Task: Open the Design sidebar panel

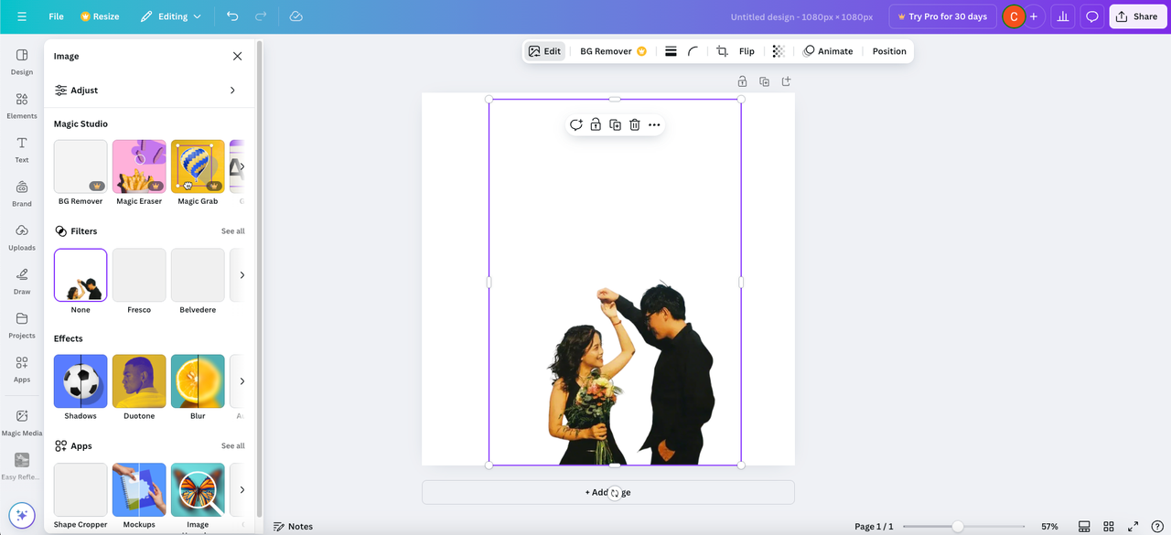Action: click(x=22, y=61)
